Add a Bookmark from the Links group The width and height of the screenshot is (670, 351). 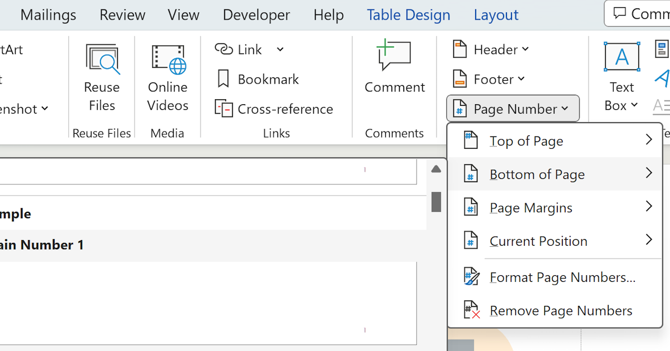coord(257,79)
